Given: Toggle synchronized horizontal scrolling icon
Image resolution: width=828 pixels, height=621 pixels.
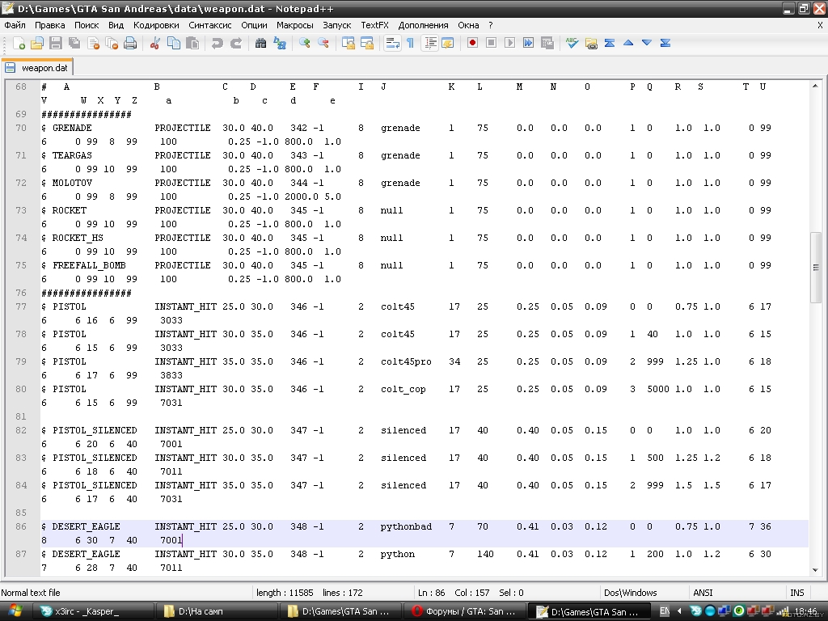Looking at the screenshot, I should (x=367, y=44).
